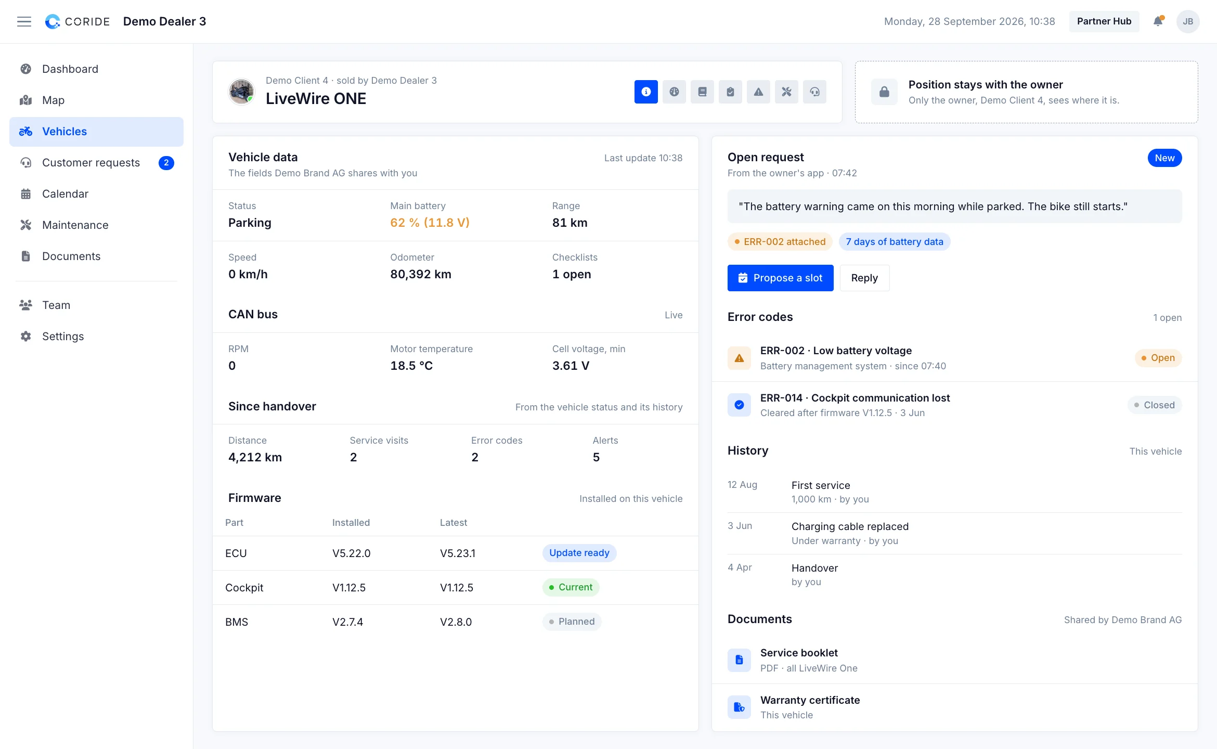Open Calendar in sidebar
1217x749 pixels.
(x=96, y=194)
